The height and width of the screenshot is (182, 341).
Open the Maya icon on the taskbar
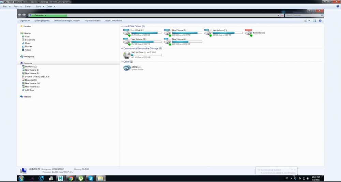point(61,178)
